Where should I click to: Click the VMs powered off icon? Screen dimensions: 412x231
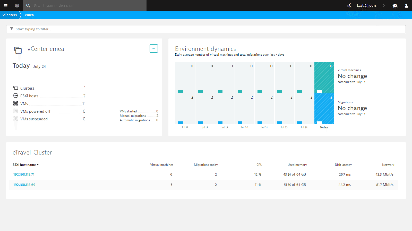[x=16, y=111]
